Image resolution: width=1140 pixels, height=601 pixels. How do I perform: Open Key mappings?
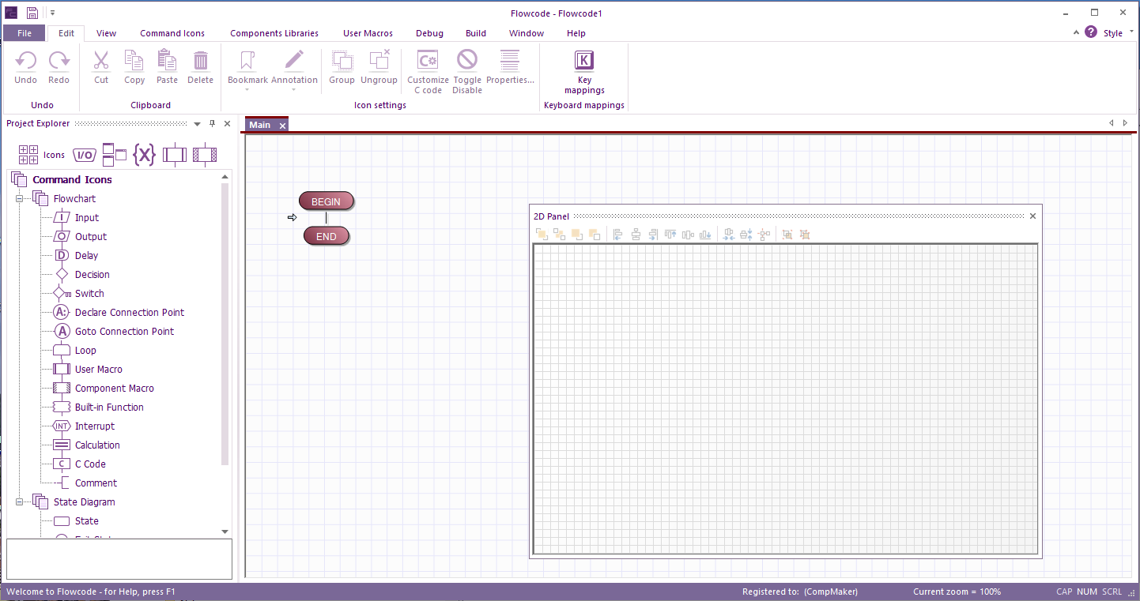[x=584, y=71]
